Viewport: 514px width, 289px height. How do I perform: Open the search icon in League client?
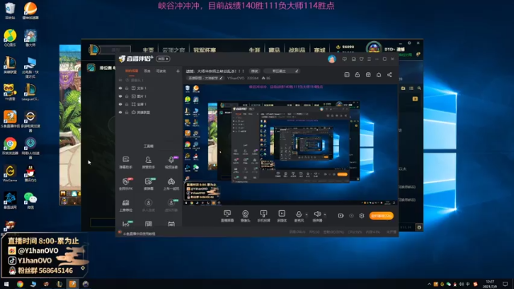(x=419, y=88)
